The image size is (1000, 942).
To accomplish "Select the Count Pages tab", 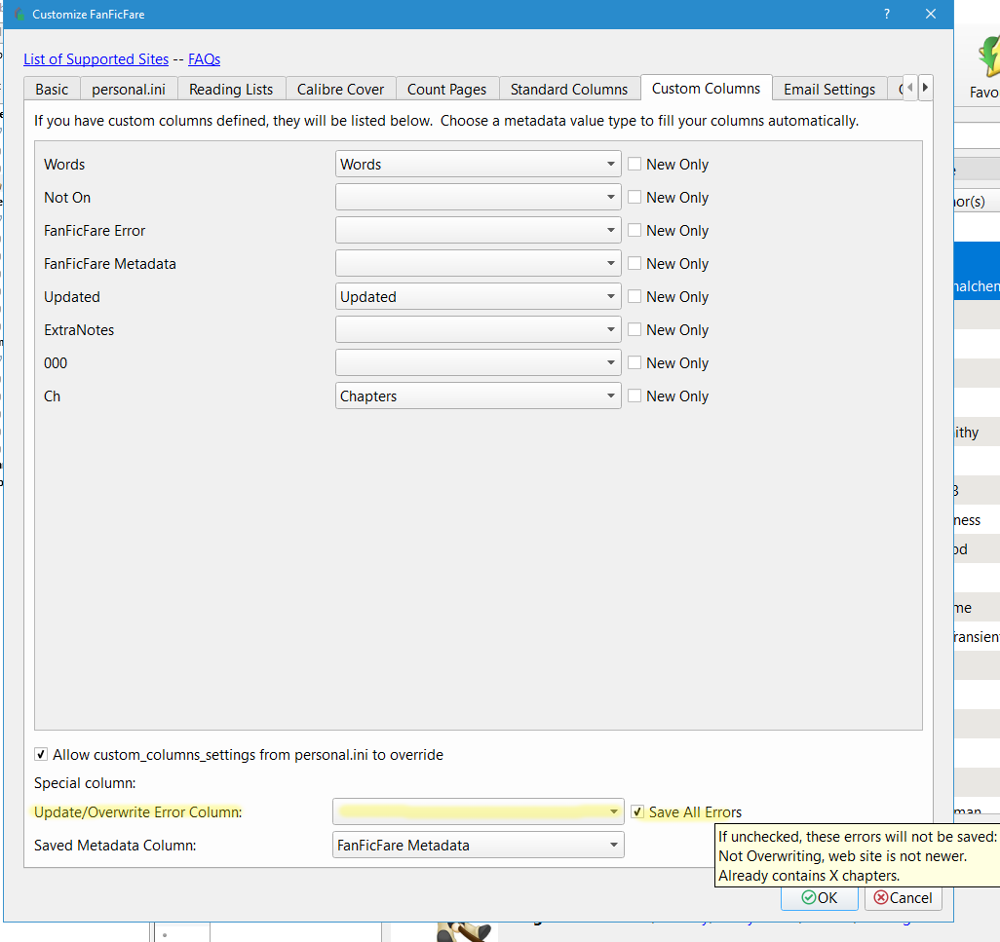I will 447,90.
